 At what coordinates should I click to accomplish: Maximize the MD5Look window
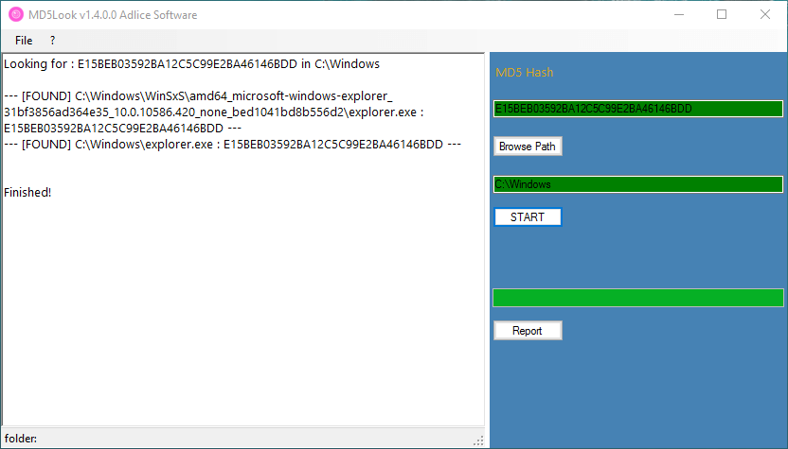pos(722,15)
